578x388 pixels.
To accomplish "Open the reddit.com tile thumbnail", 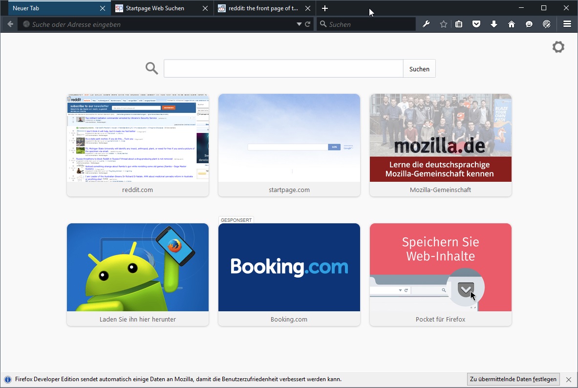I will (138, 138).
